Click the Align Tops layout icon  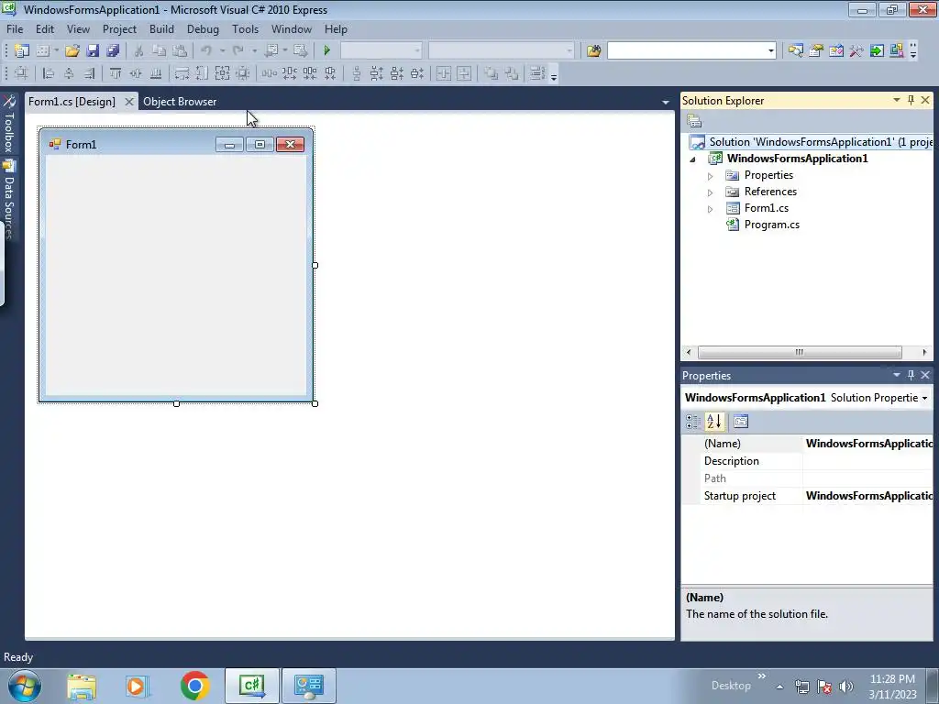click(116, 73)
